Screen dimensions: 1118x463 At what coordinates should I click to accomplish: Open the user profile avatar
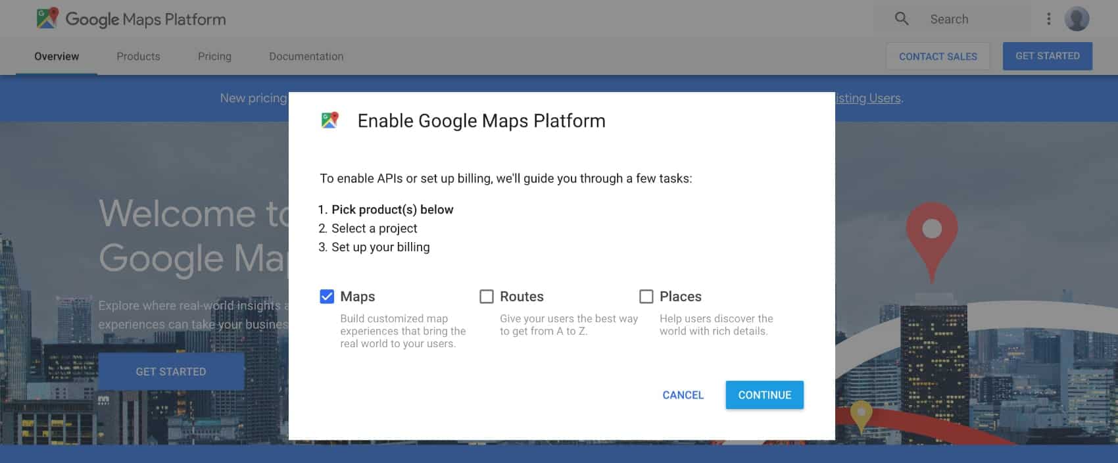point(1077,19)
